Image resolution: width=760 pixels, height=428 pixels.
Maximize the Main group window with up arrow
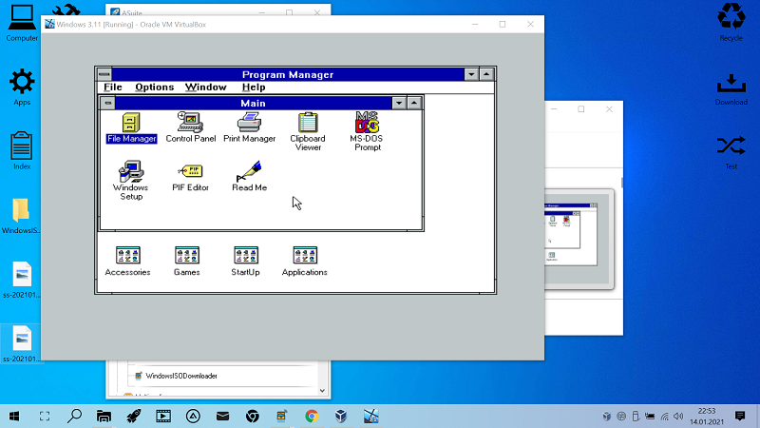(x=414, y=103)
